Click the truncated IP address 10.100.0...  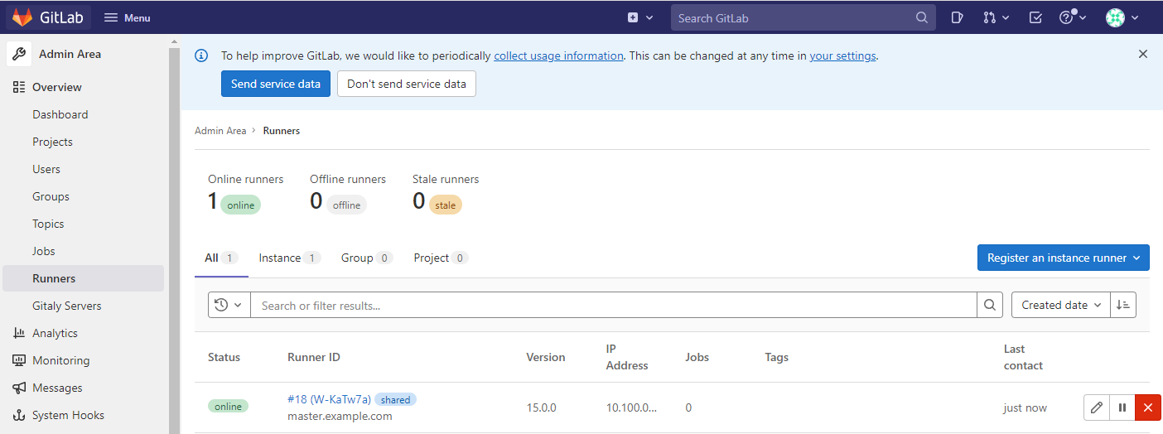[x=632, y=407]
